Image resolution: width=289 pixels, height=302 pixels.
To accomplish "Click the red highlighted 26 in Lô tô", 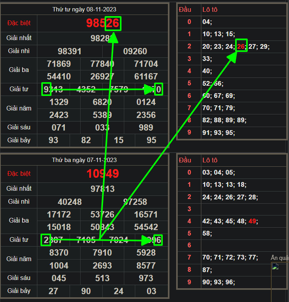I will (x=241, y=46).
